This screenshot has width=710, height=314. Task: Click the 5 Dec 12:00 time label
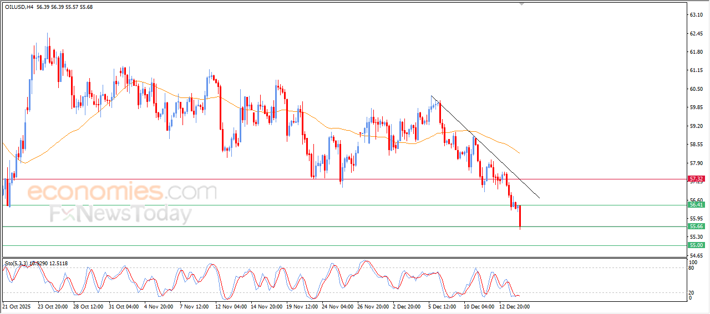coord(442,306)
